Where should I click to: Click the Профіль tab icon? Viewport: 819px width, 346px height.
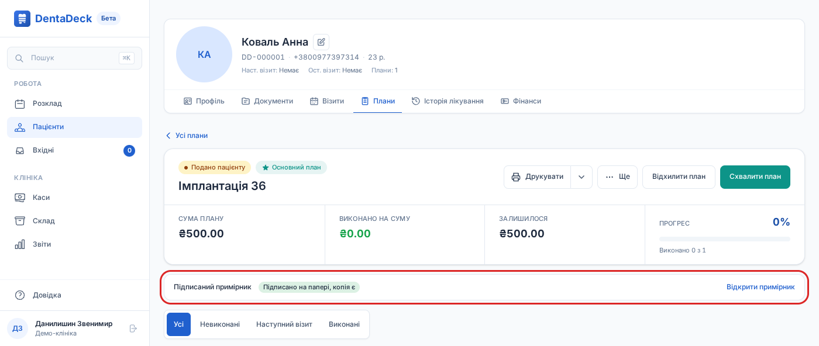pyautogui.click(x=188, y=101)
